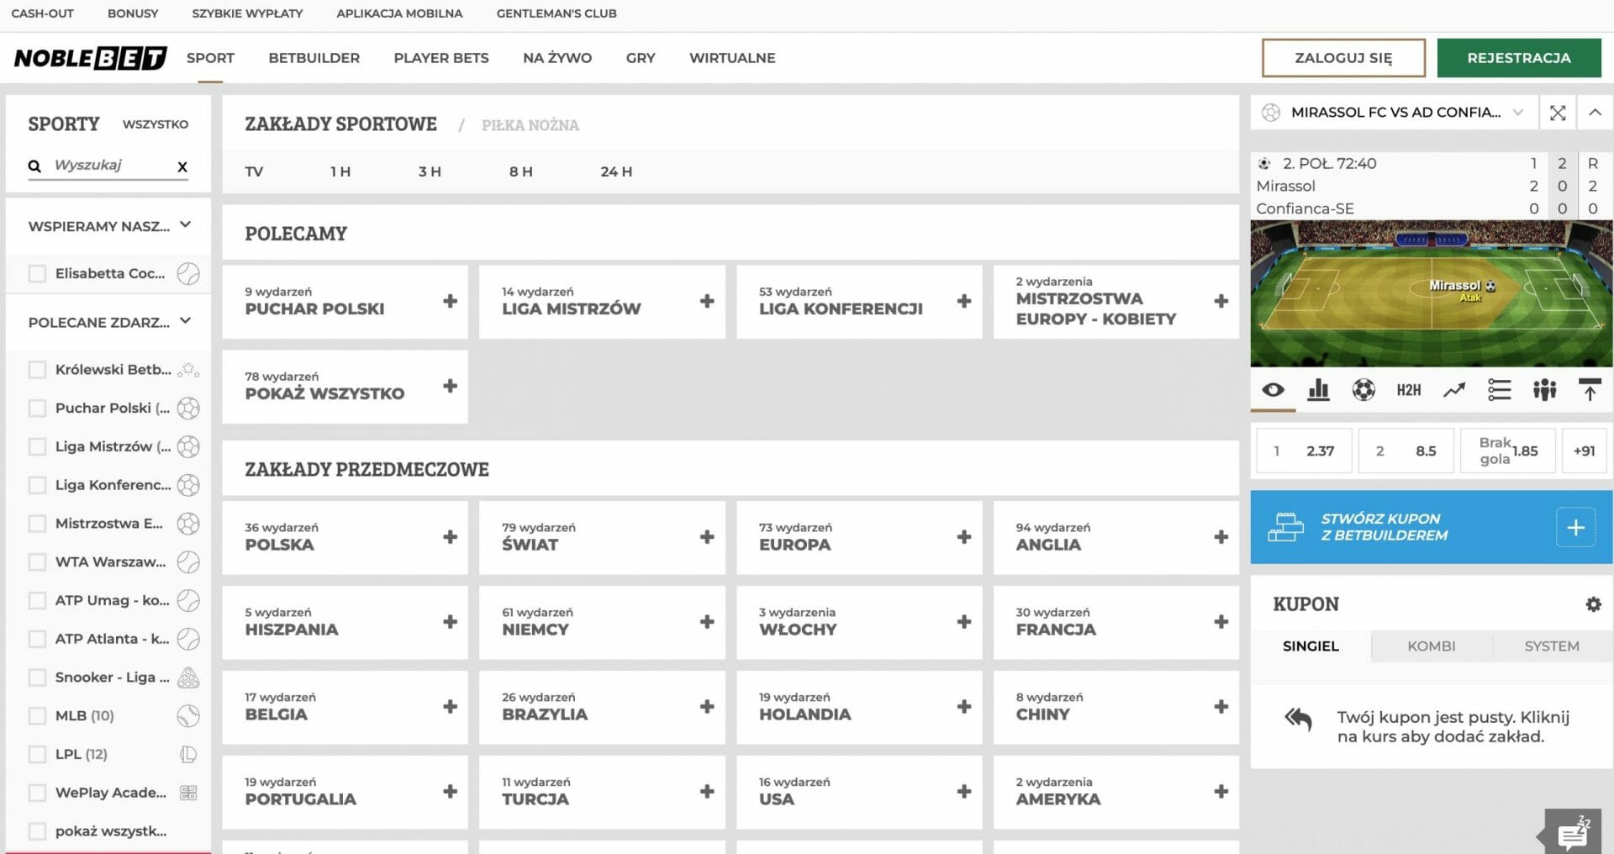The image size is (1614, 854).
Task: Click the plus icon on Stwórz kupon banner
Action: pyautogui.click(x=1575, y=527)
